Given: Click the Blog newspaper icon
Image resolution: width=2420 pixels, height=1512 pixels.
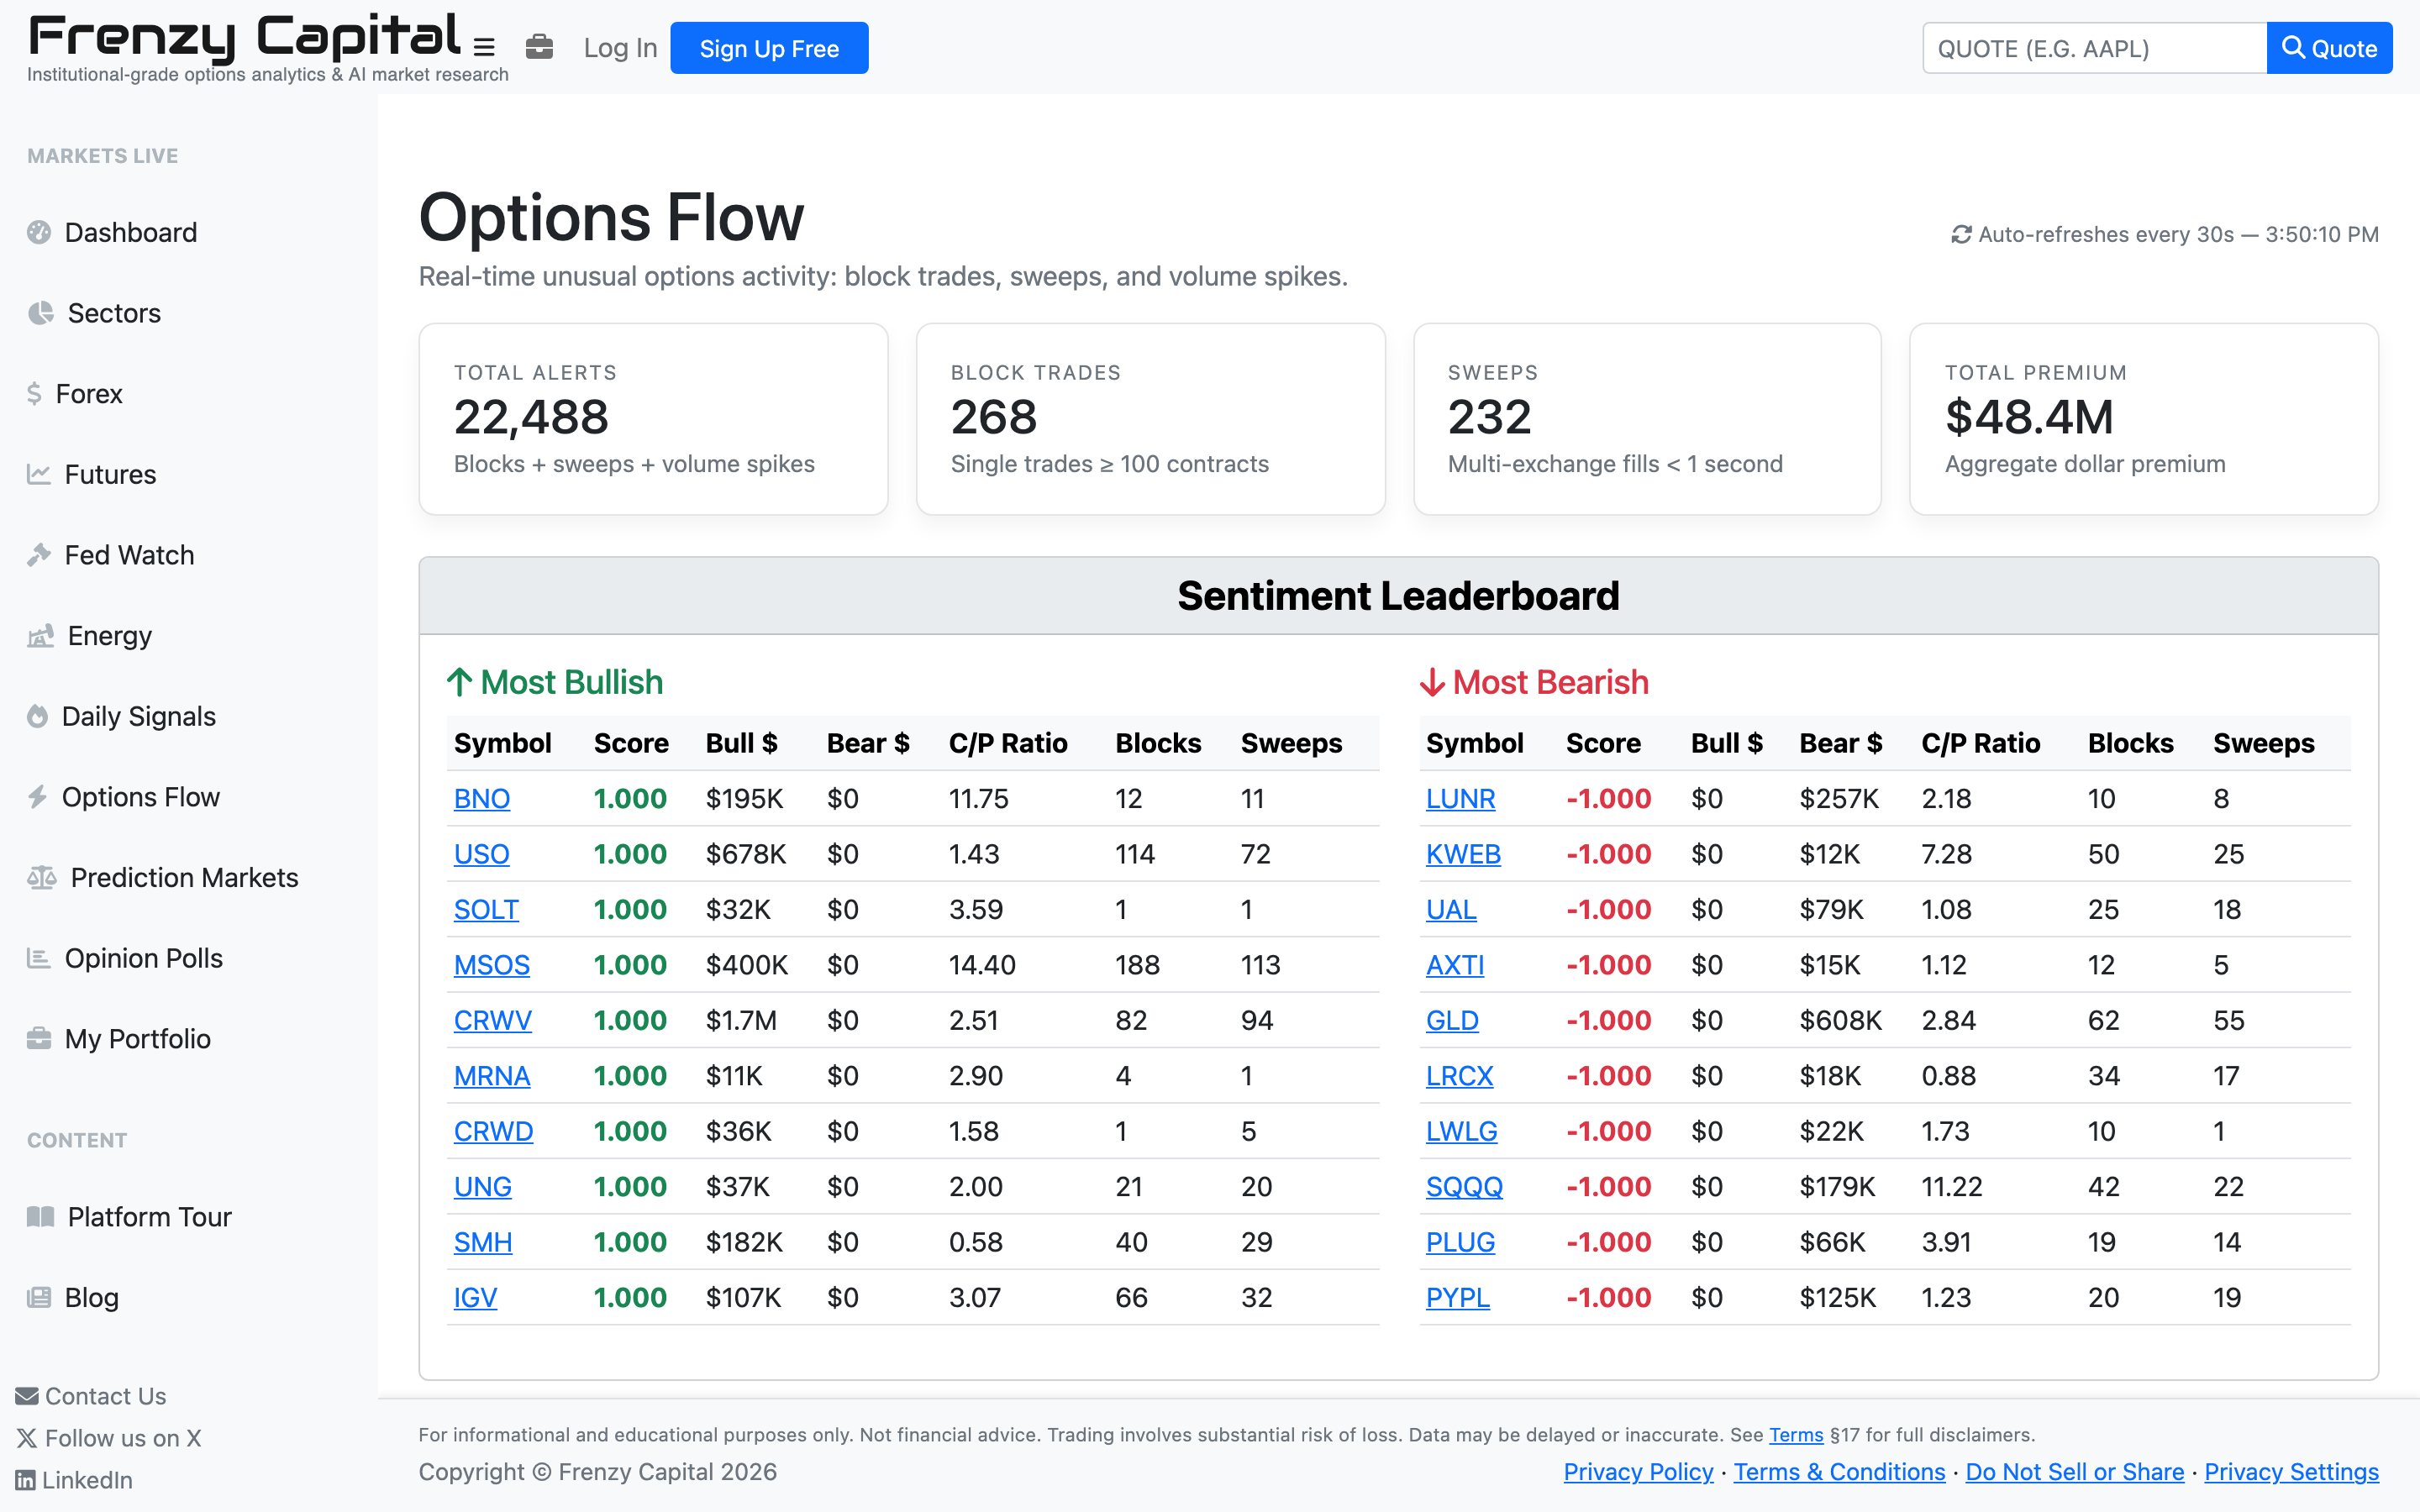Looking at the screenshot, I should click(x=39, y=1297).
